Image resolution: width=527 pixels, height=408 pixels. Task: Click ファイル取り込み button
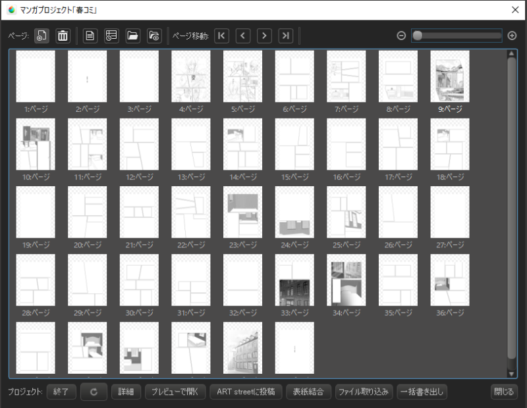coord(364,392)
